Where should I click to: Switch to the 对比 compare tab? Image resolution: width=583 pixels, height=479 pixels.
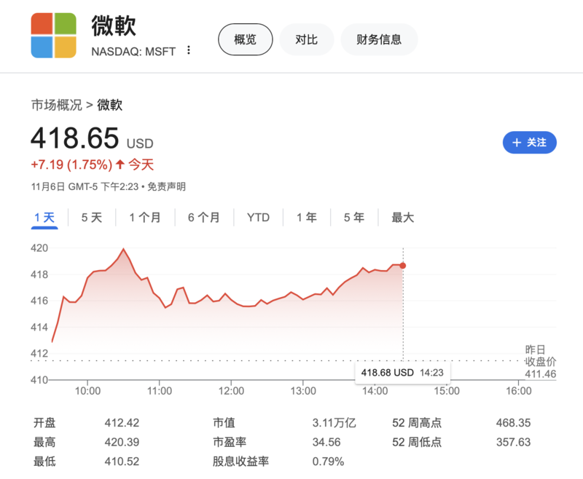pos(306,39)
